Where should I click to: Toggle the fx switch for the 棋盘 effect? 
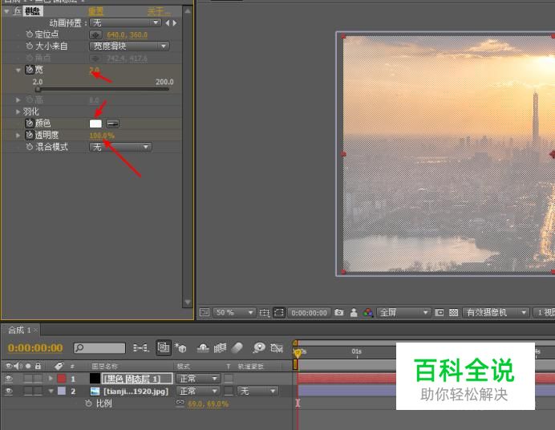tap(17, 11)
